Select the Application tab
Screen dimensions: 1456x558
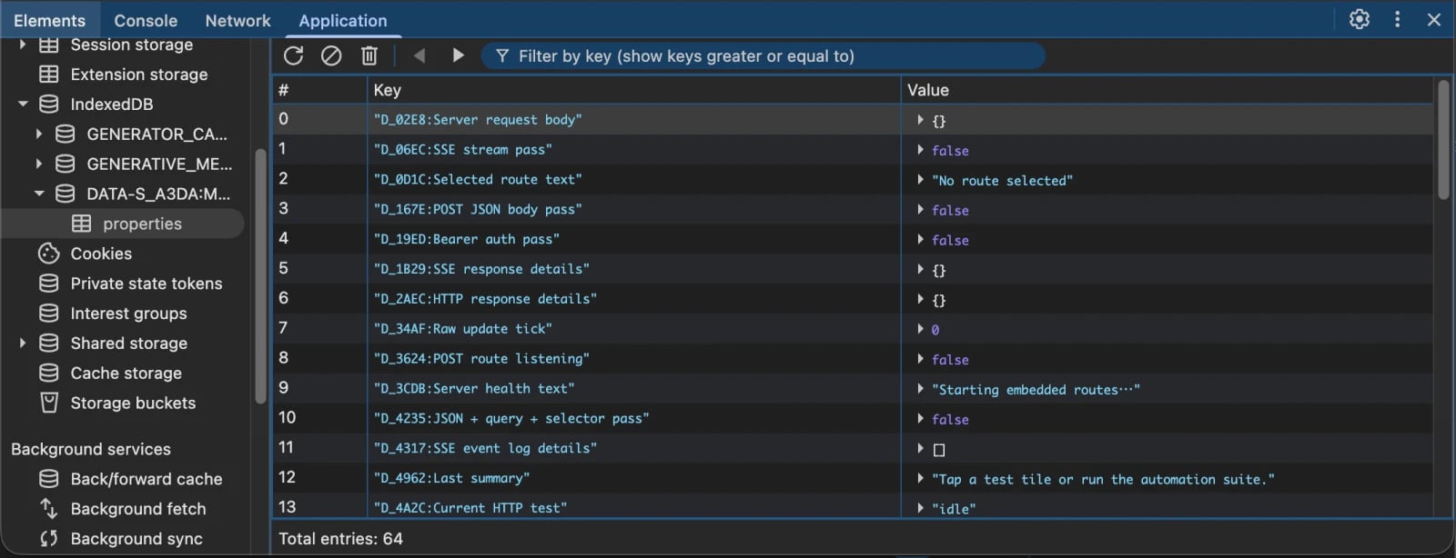point(343,20)
